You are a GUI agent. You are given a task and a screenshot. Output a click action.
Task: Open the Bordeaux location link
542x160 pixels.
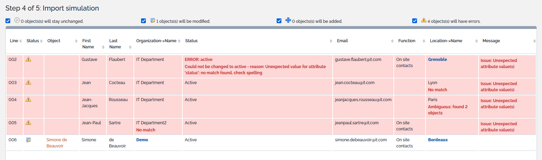pyautogui.click(x=438, y=140)
